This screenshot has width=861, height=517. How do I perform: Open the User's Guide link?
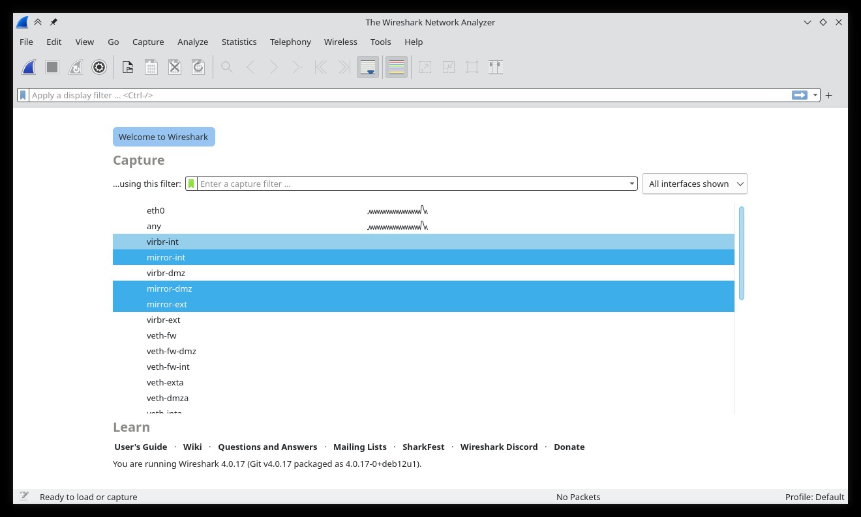[141, 447]
